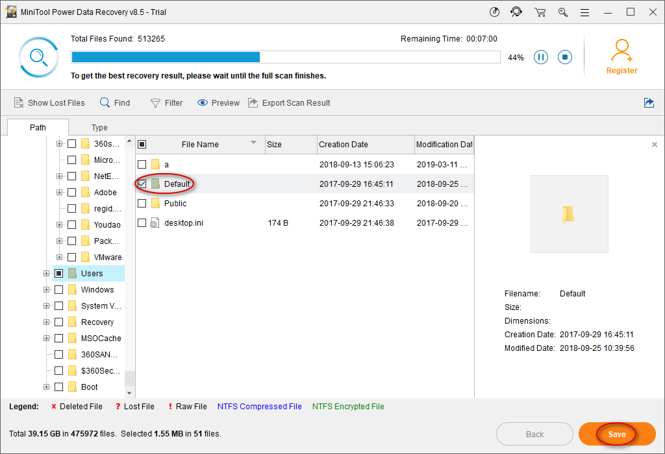Click the Register user icon

click(621, 51)
